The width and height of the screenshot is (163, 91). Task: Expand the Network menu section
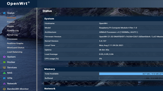click(x=12, y=84)
